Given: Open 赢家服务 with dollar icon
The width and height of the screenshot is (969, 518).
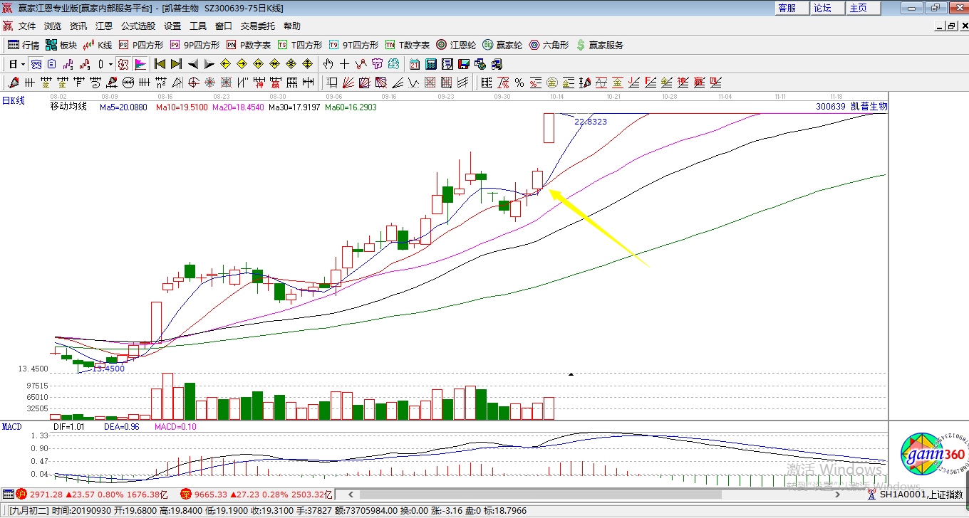Looking at the screenshot, I should tap(599, 45).
